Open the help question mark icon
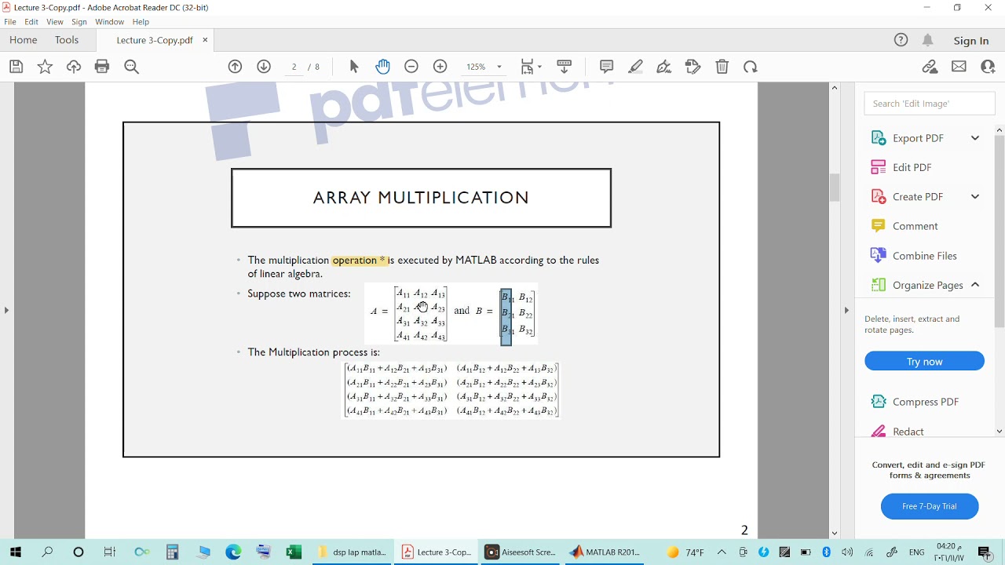Image resolution: width=1005 pixels, height=565 pixels. coord(901,40)
